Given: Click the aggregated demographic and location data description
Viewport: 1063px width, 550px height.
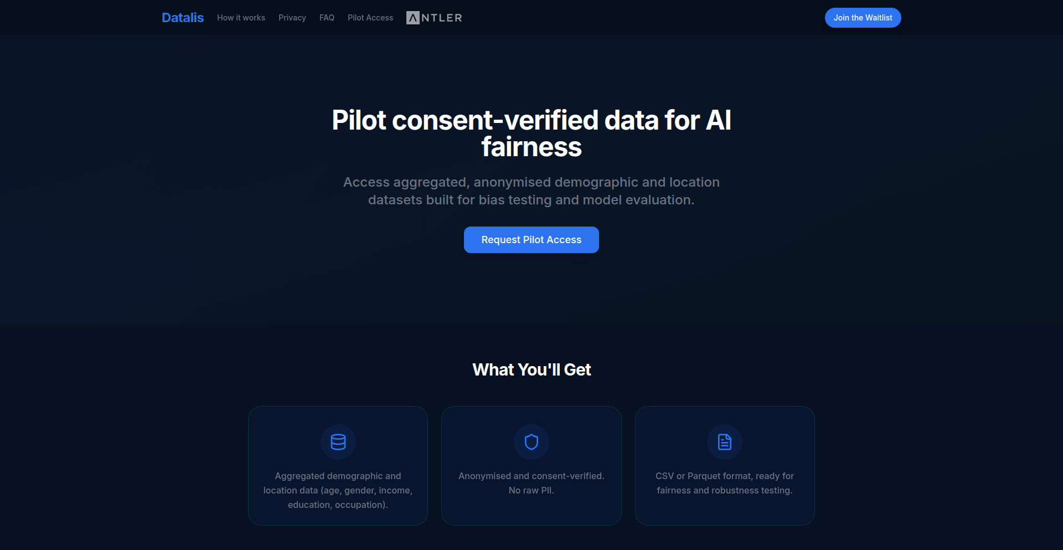Looking at the screenshot, I should click(338, 490).
